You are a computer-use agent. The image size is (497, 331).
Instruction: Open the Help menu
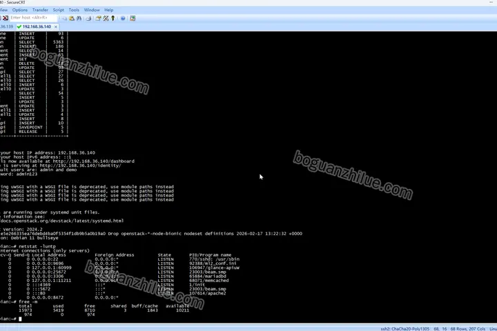point(109,10)
